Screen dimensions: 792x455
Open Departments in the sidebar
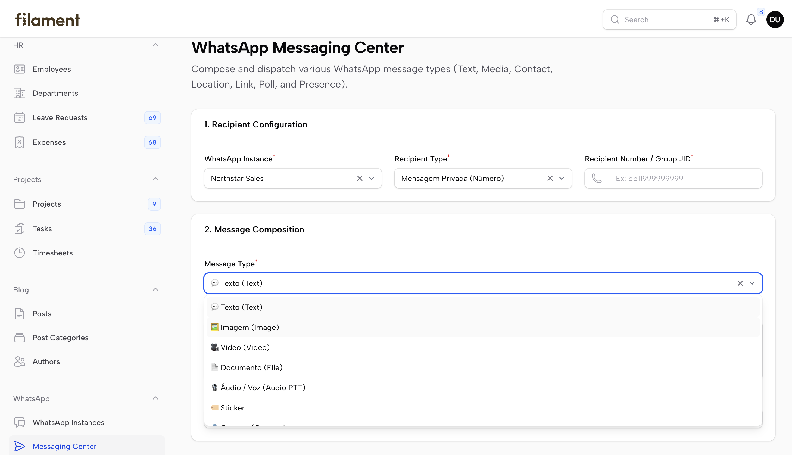(x=87, y=93)
